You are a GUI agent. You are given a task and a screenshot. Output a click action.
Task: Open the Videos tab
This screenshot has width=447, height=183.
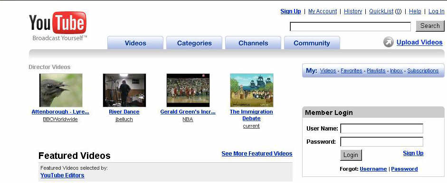135,43
